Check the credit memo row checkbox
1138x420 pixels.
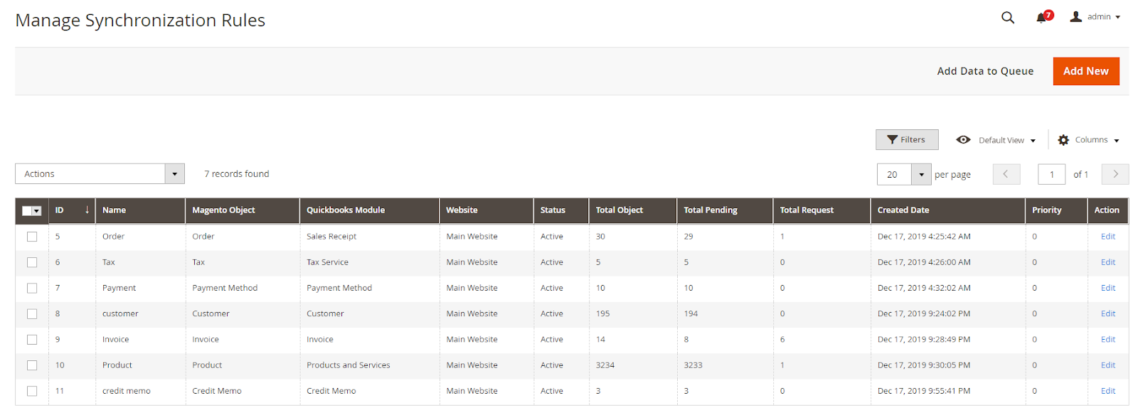(32, 391)
